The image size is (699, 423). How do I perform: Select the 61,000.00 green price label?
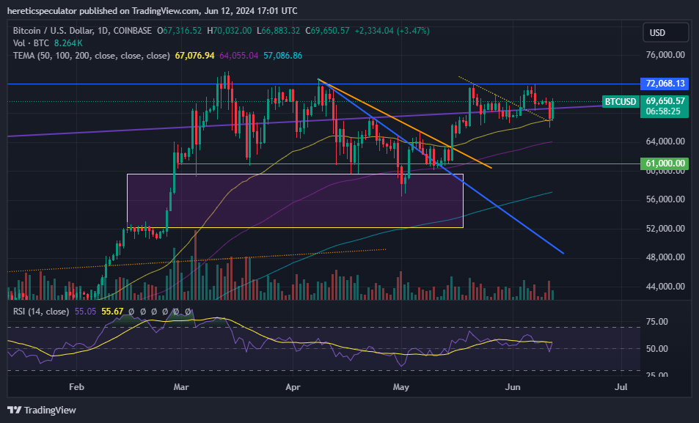pyautogui.click(x=665, y=163)
